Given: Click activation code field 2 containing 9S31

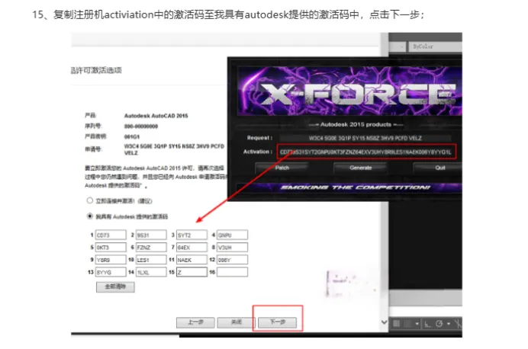Looking at the screenshot, I should pos(151,235).
